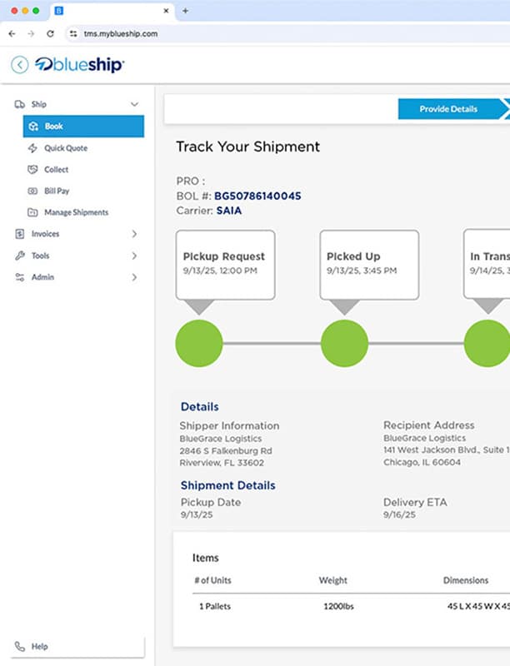
Task: Click the '1 Pallets' table cell
Action: tap(215, 607)
